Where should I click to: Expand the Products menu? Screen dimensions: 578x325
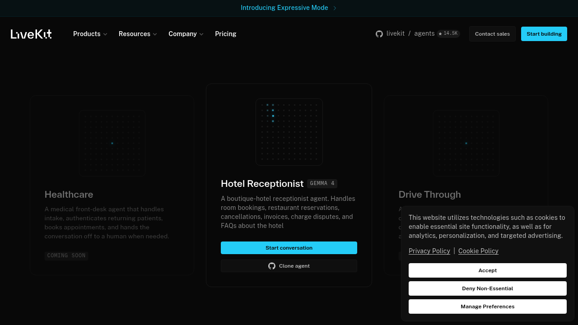point(90,34)
